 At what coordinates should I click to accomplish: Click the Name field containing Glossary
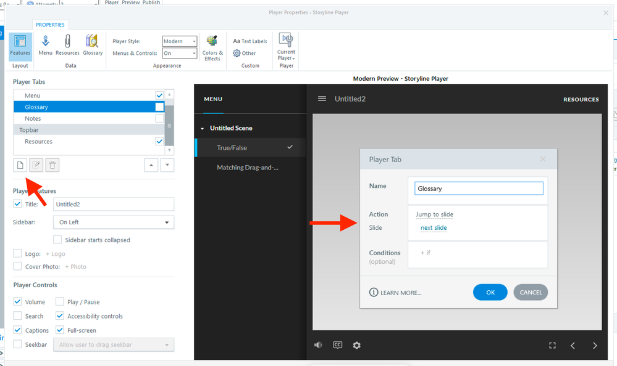(479, 189)
